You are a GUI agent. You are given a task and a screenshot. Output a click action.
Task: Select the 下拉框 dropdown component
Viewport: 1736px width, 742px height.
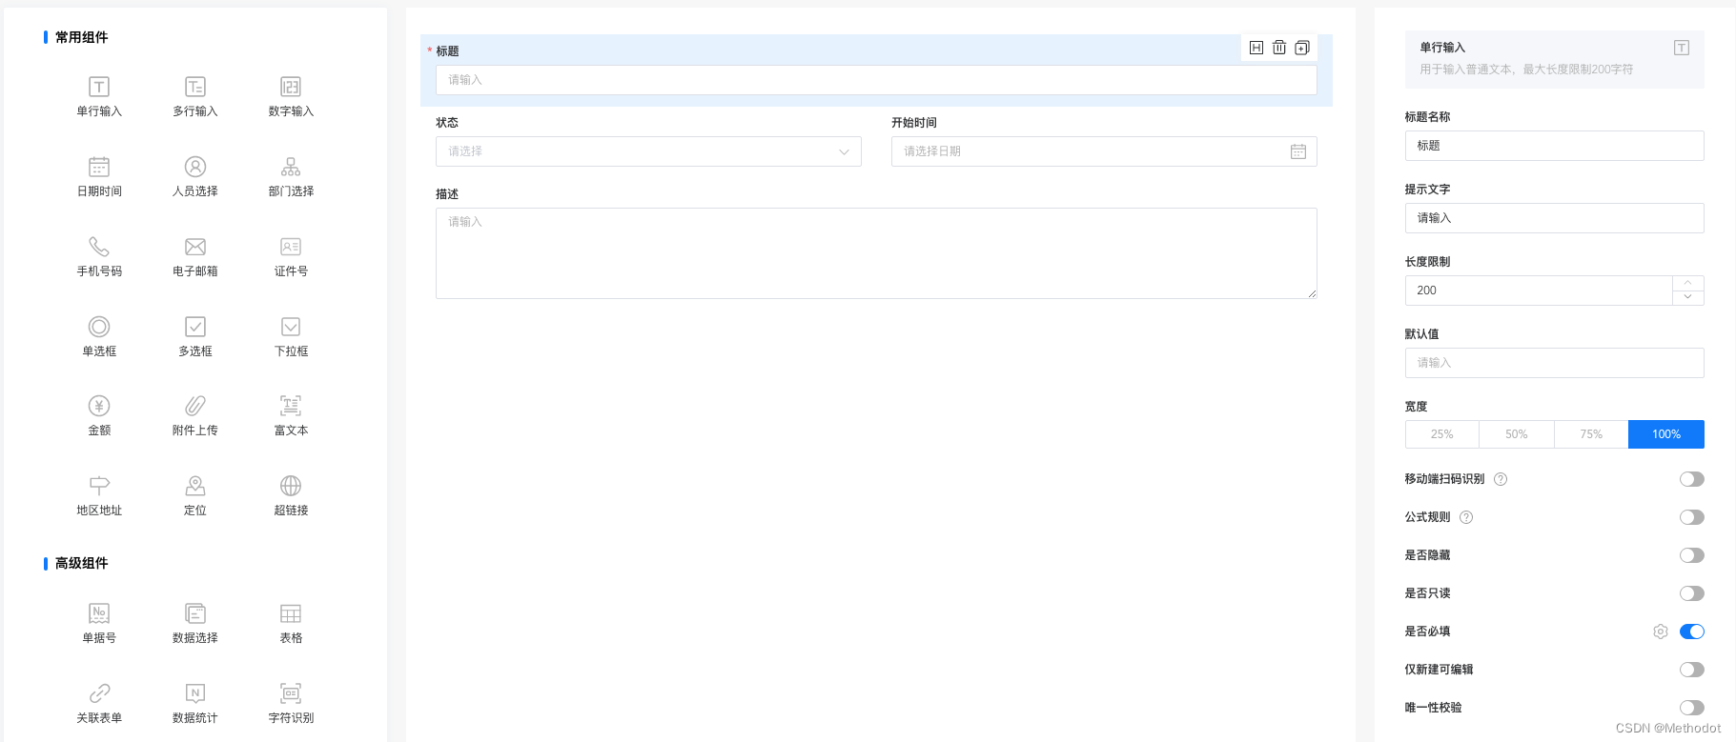[291, 337]
